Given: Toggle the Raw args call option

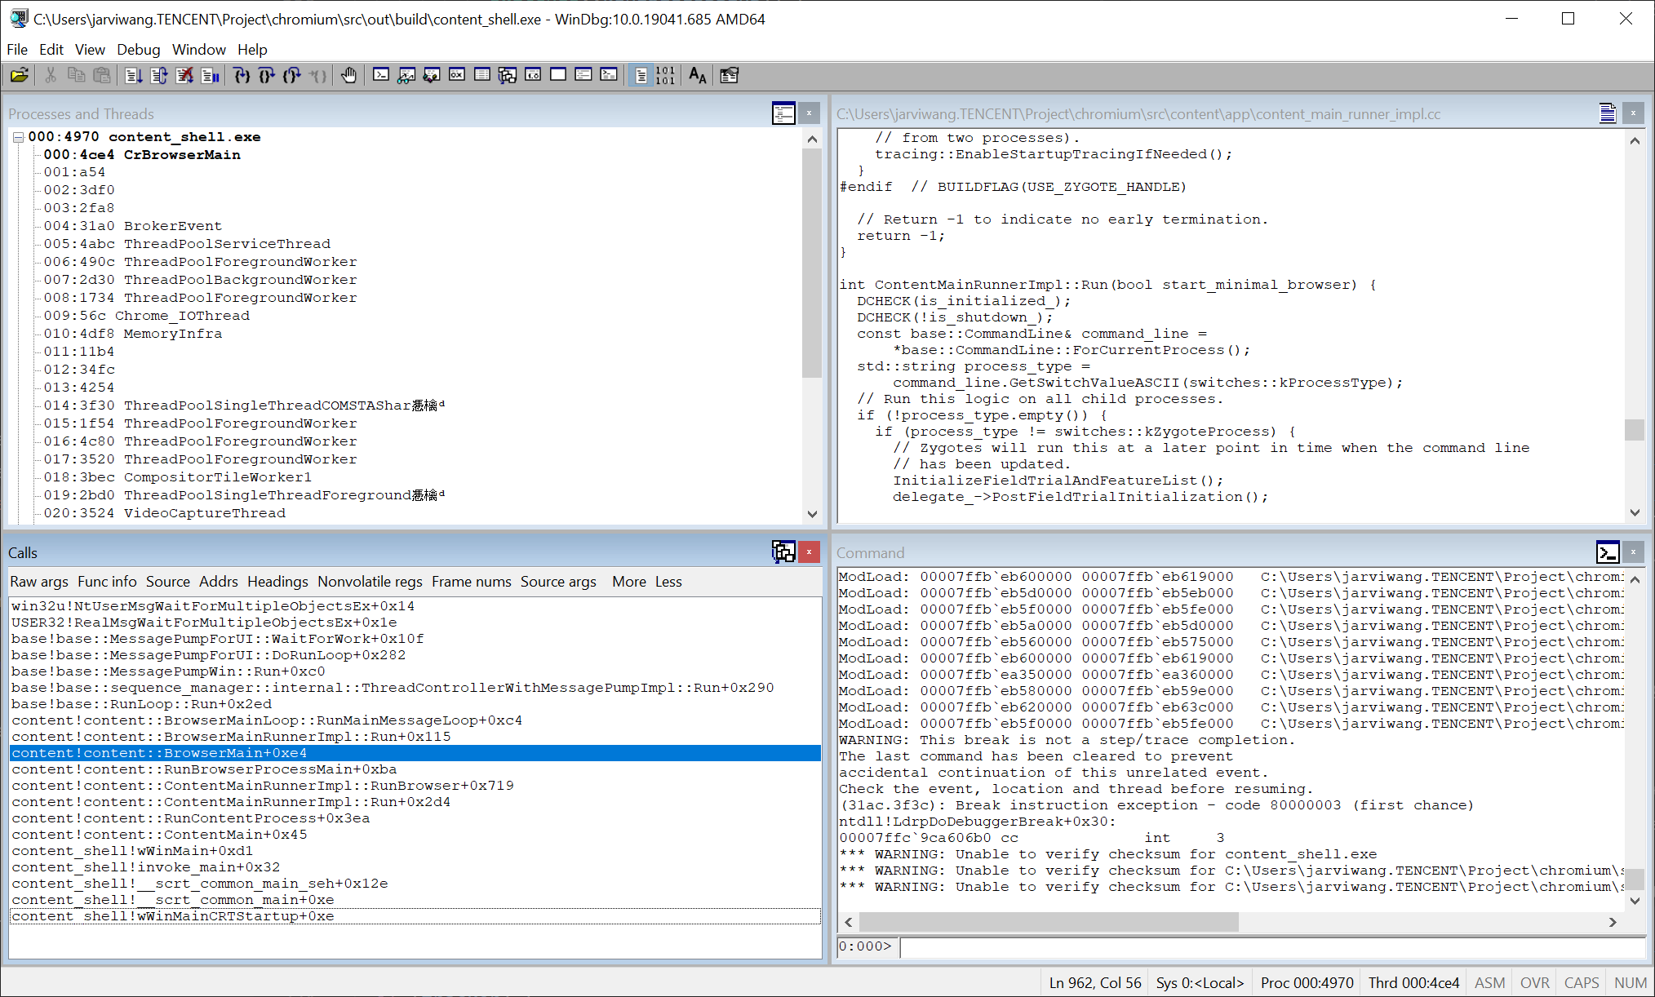Looking at the screenshot, I should [x=39, y=581].
